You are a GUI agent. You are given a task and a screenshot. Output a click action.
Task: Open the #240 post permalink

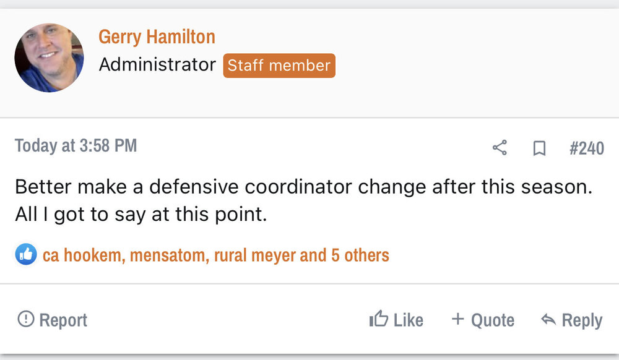tap(586, 148)
